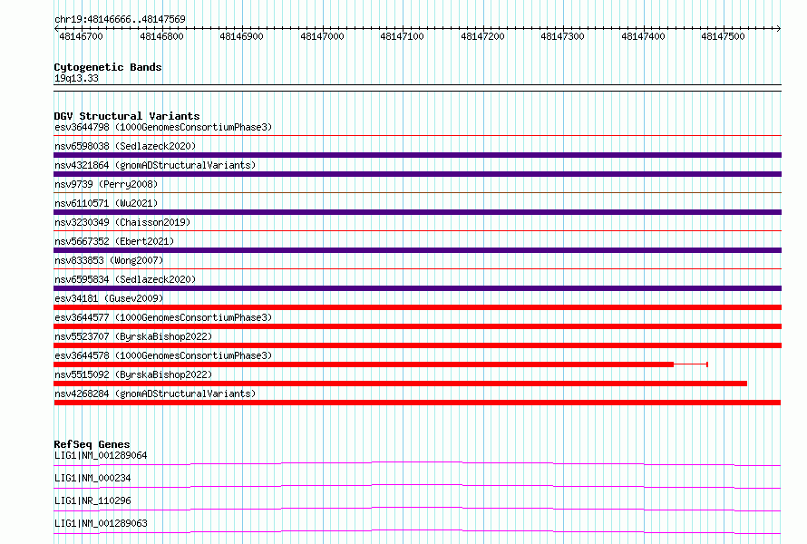Select nsv833853 Wong2007 variant label
This screenshot has width=807, height=544.
(x=109, y=260)
